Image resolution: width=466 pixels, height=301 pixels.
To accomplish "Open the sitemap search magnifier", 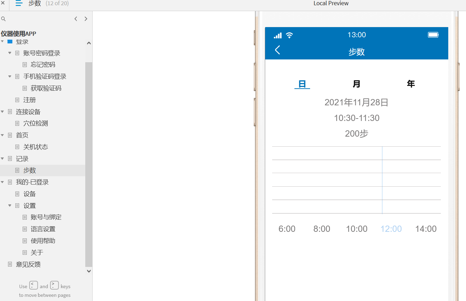I will (x=3, y=19).
